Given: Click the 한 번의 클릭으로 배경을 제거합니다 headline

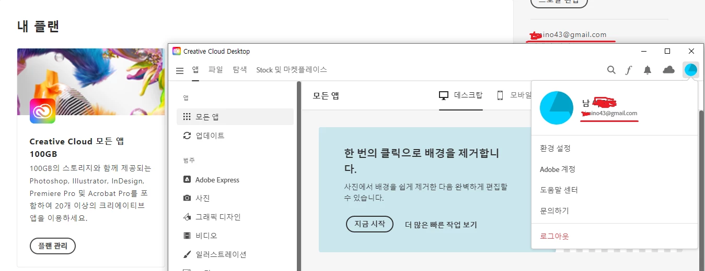Looking at the screenshot, I should pyautogui.click(x=422, y=161).
